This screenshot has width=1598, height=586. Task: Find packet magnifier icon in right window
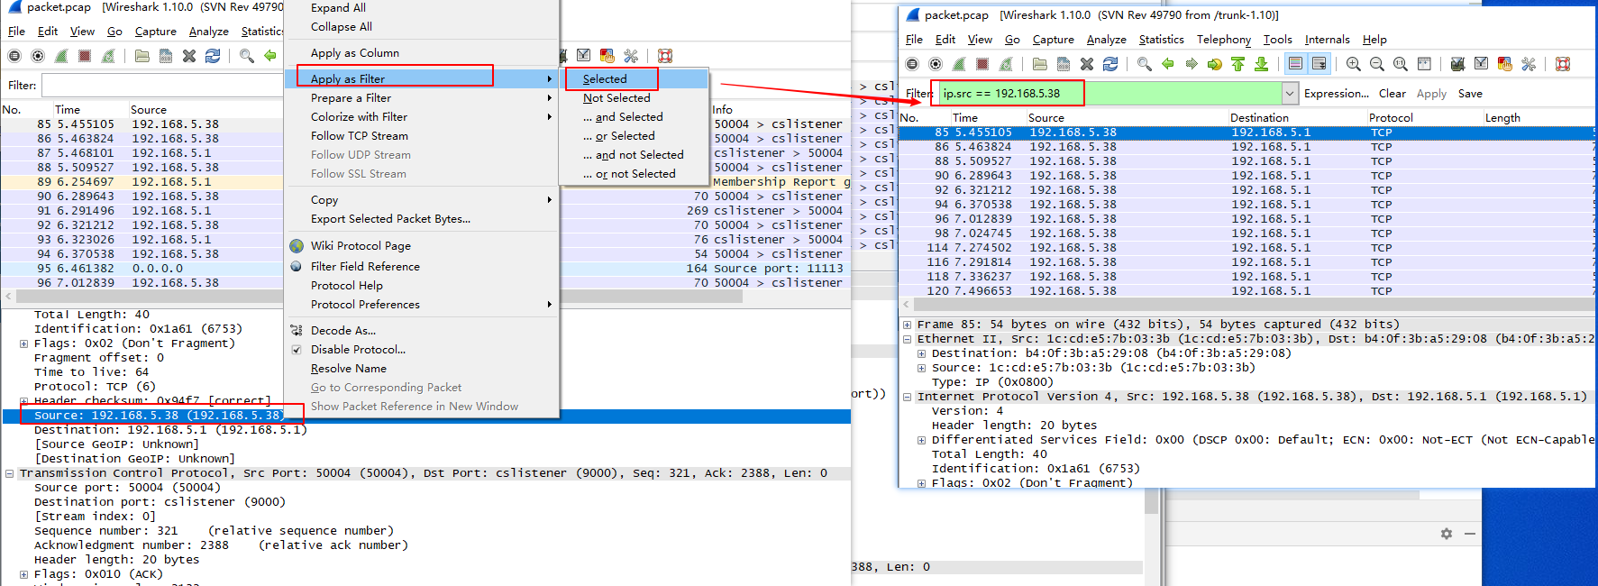tap(1145, 64)
